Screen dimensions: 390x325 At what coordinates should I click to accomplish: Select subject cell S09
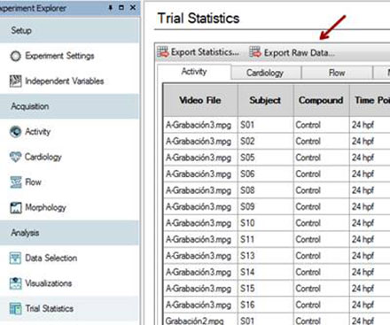(265, 206)
